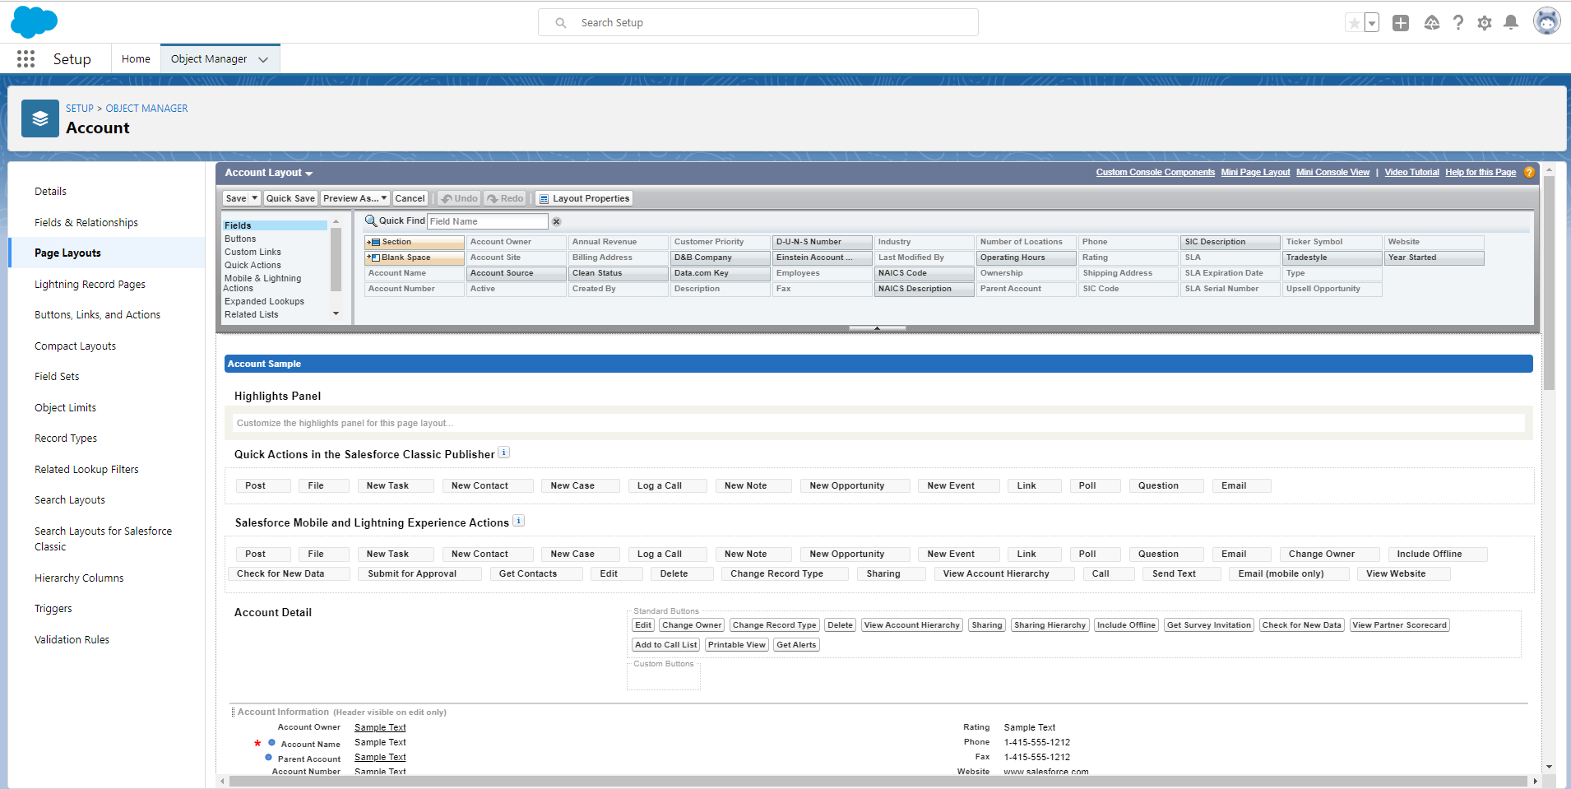
Task: Open the favorites list dropdown arrow
Action: point(1371,23)
